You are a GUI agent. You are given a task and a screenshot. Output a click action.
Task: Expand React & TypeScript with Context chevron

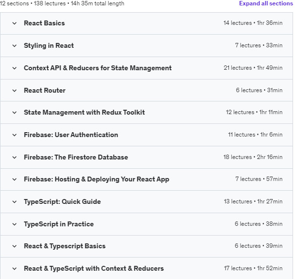click(x=15, y=269)
